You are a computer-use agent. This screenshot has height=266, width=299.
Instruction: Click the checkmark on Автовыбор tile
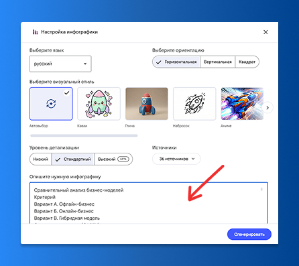pos(66,93)
